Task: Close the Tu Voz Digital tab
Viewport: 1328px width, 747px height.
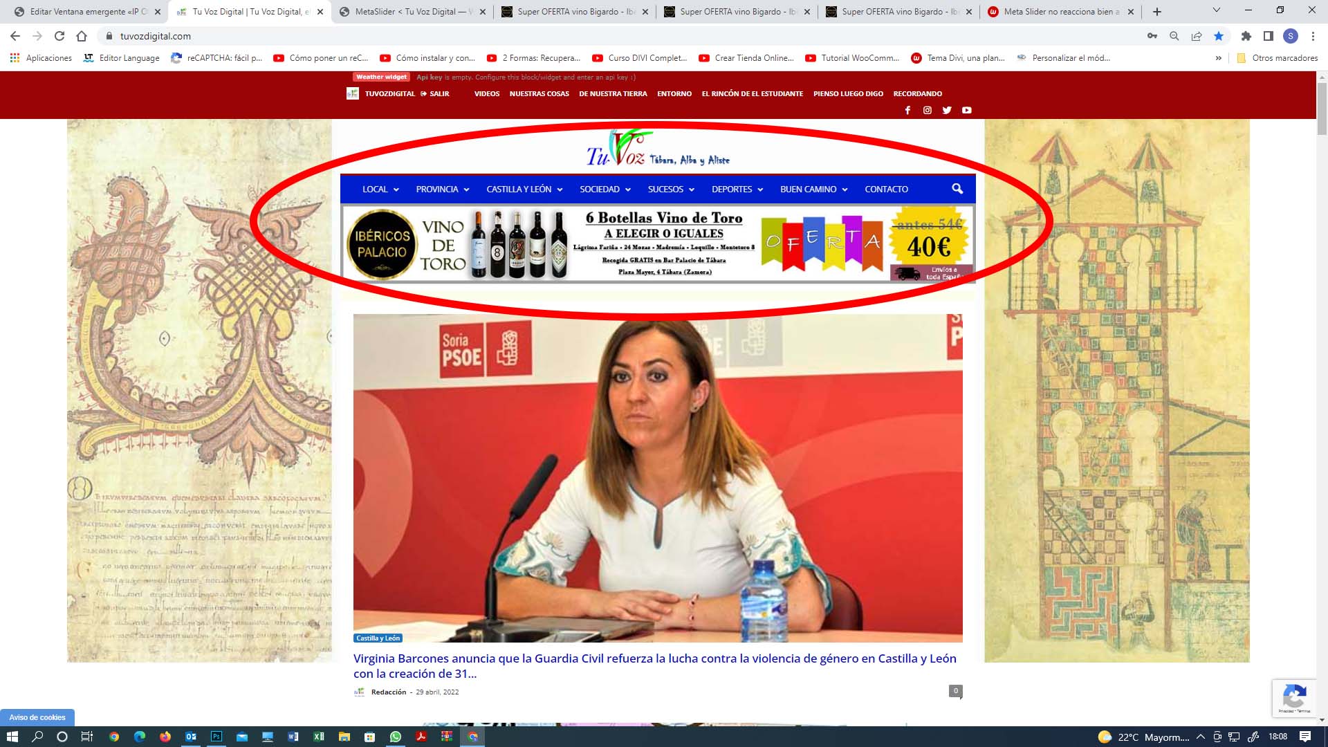Action: (320, 12)
